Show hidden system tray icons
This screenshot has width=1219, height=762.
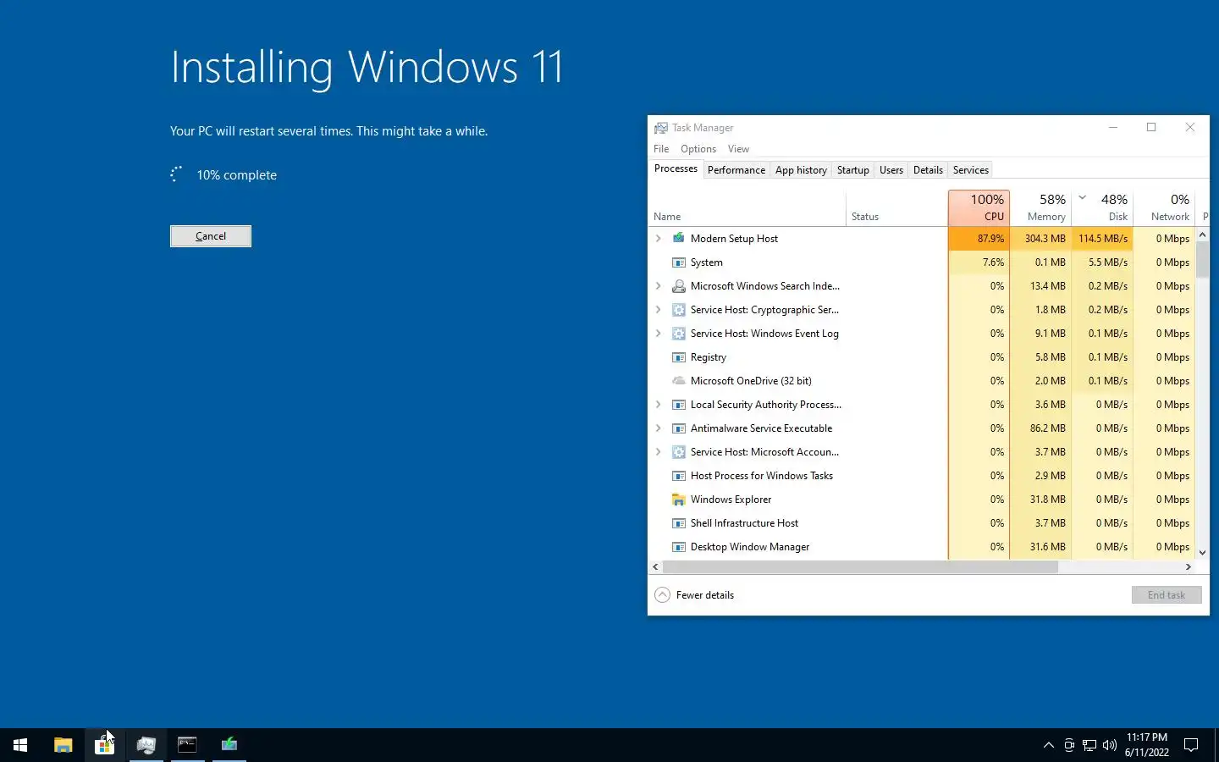pos(1049,745)
